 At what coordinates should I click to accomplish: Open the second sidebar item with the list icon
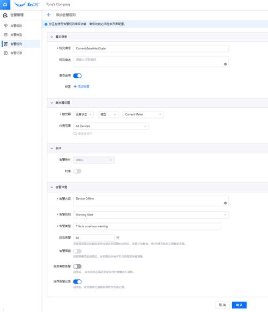pos(21,35)
